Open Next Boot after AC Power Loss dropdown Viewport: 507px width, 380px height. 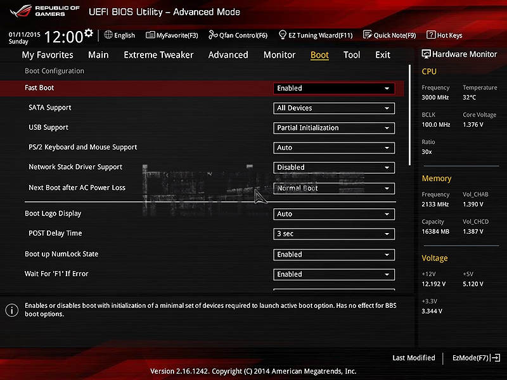pyautogui.click(x=334, y=188)
